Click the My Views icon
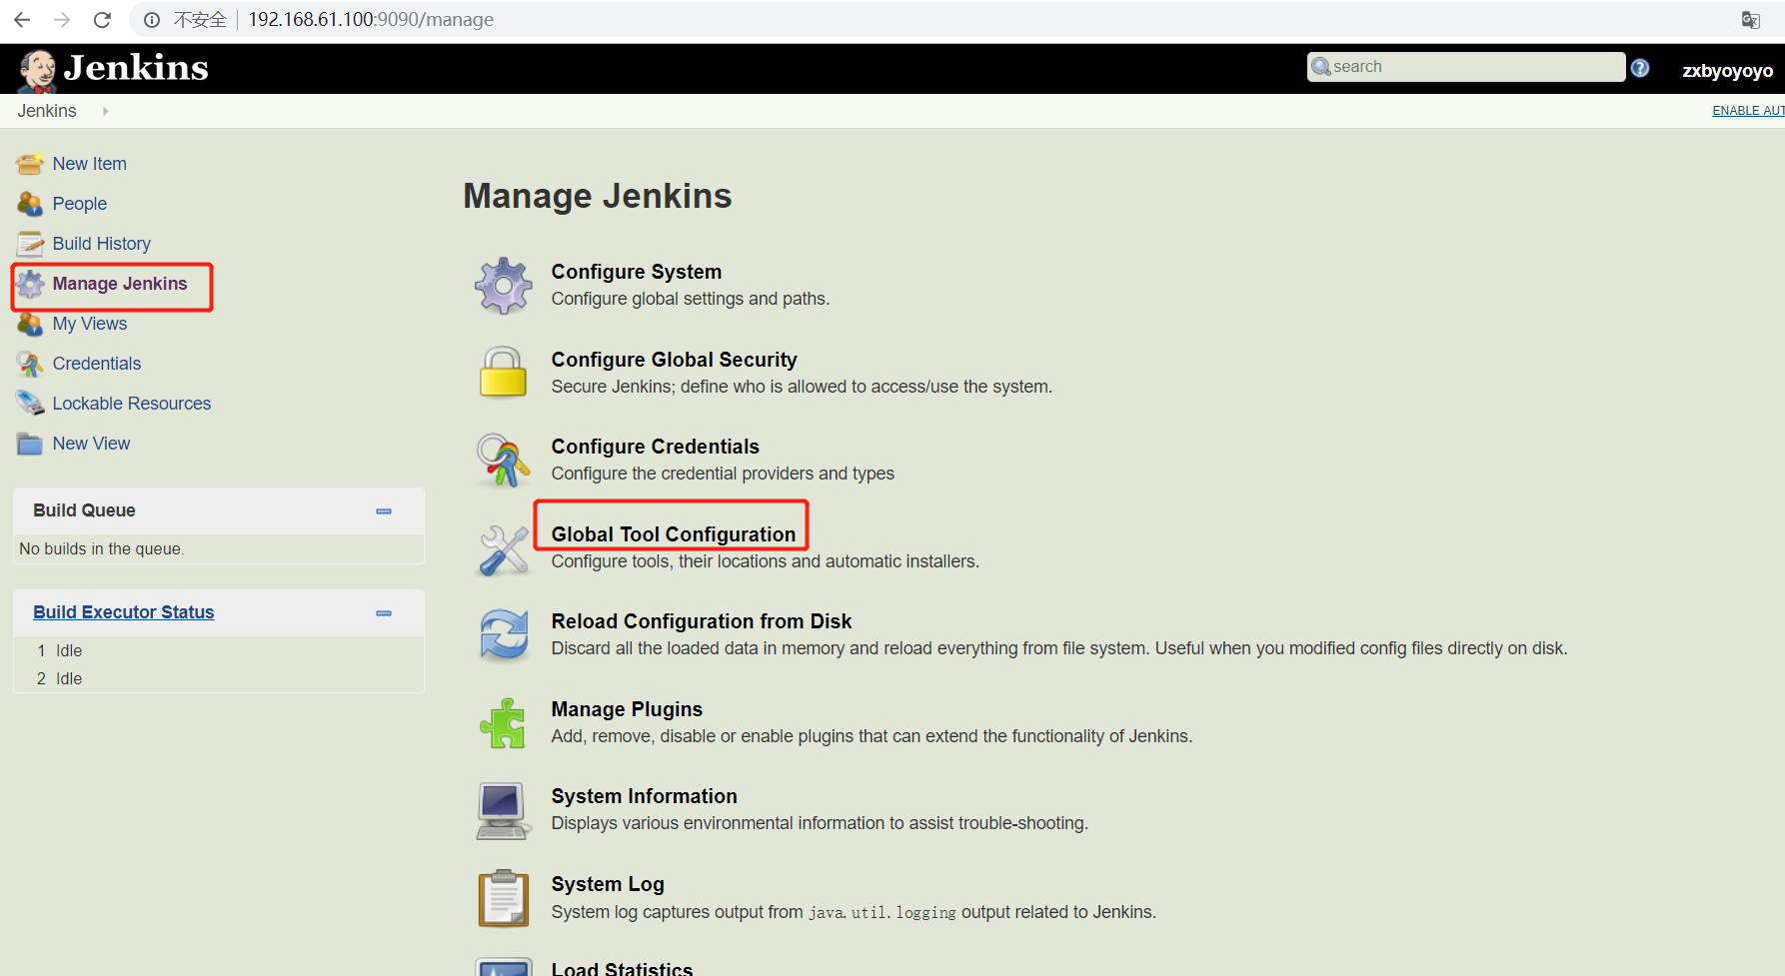1785x976 pixels. (x=30, y=324)
